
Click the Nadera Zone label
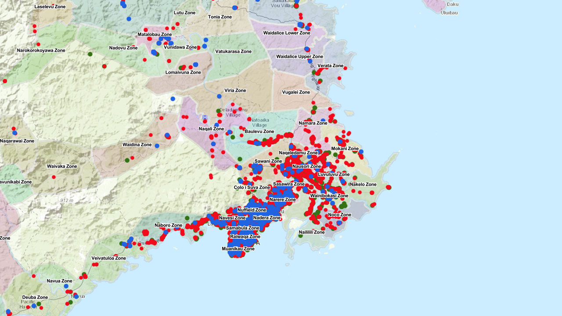[267, 218]
